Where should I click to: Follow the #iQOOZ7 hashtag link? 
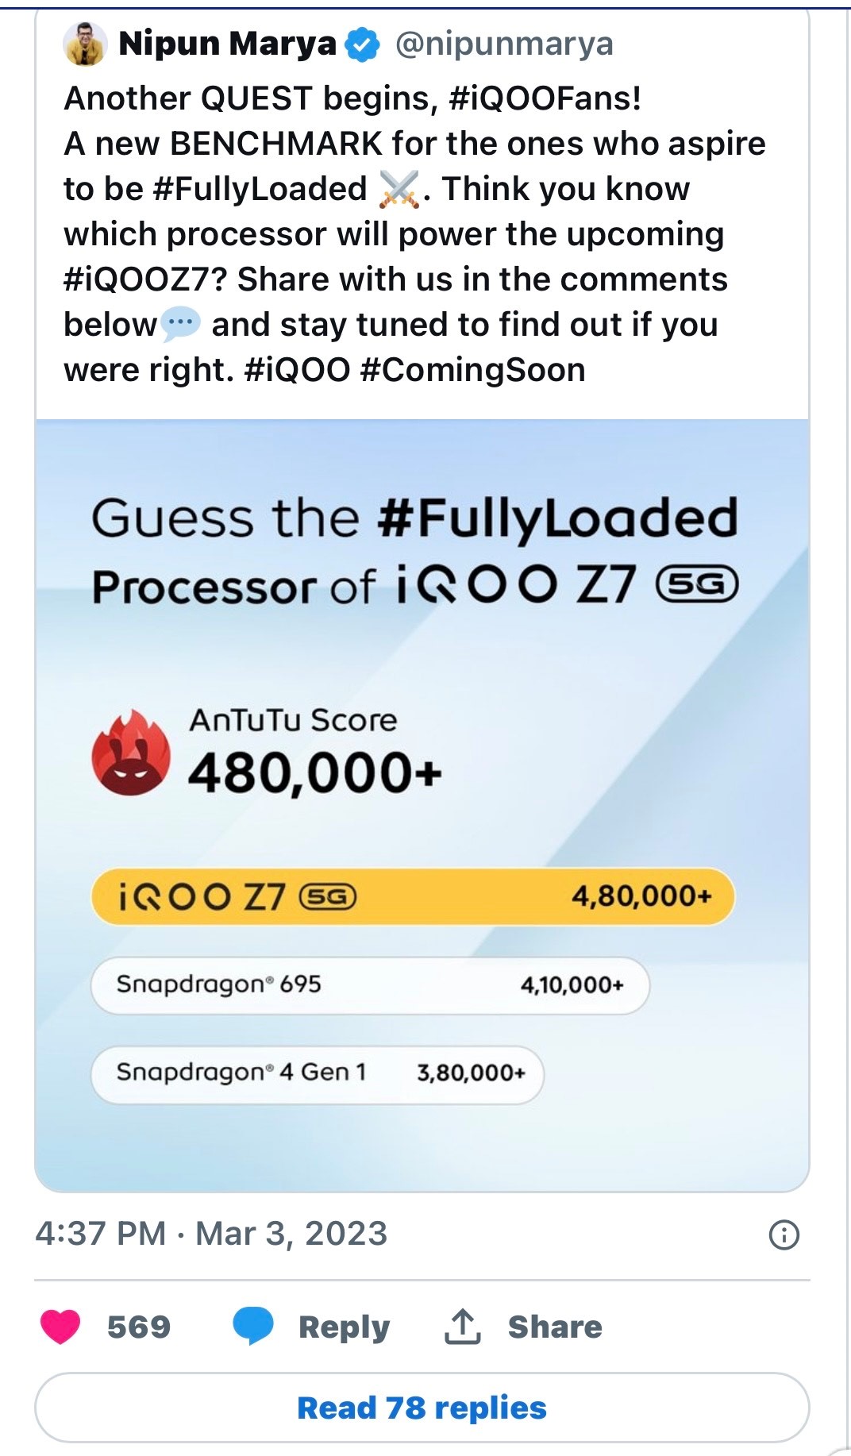coord(144,279)
